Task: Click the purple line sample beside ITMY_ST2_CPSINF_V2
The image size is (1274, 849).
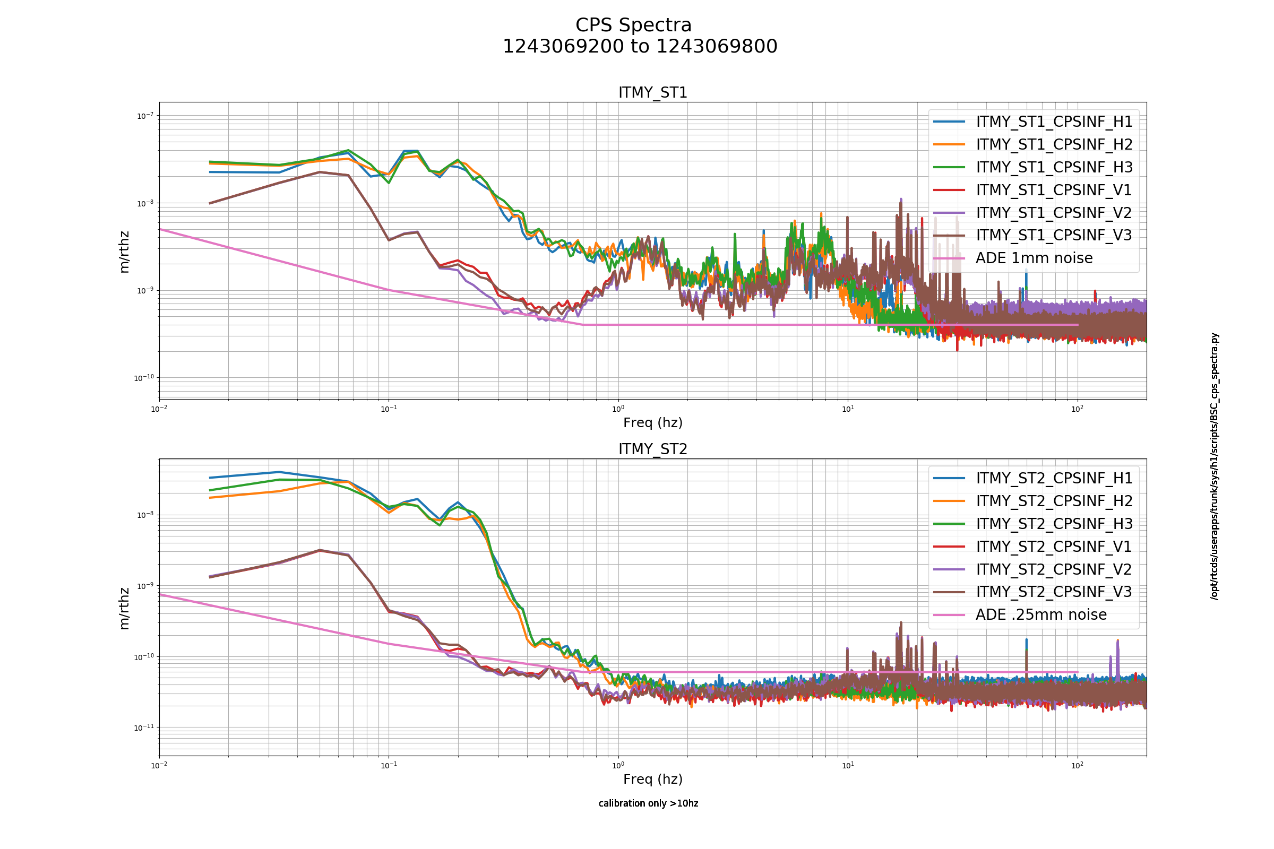Action: (950, 569)
